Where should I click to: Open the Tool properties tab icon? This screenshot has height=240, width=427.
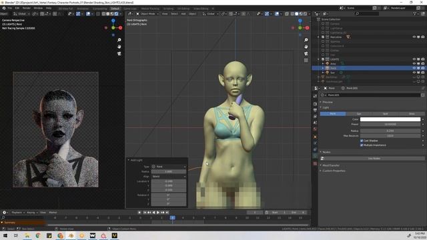coord(315,96)
